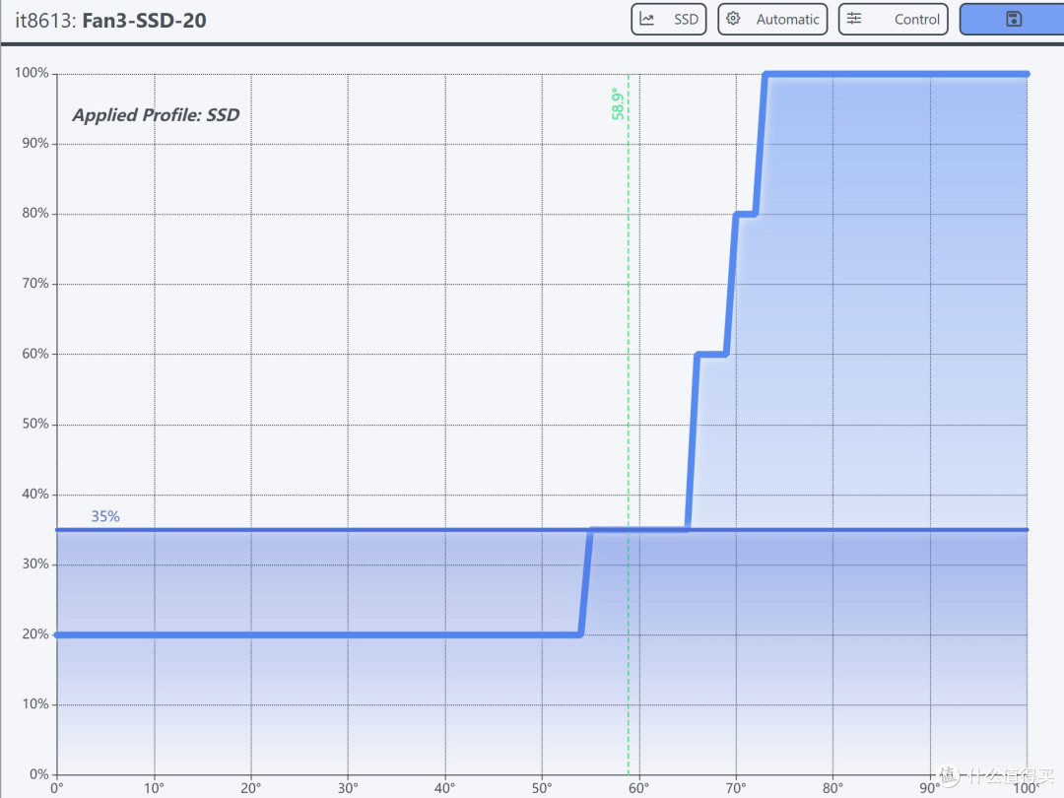Click the 60° x-axis label
The image size is (1064, 798).
pyautogui.click(x=638, y=788)
